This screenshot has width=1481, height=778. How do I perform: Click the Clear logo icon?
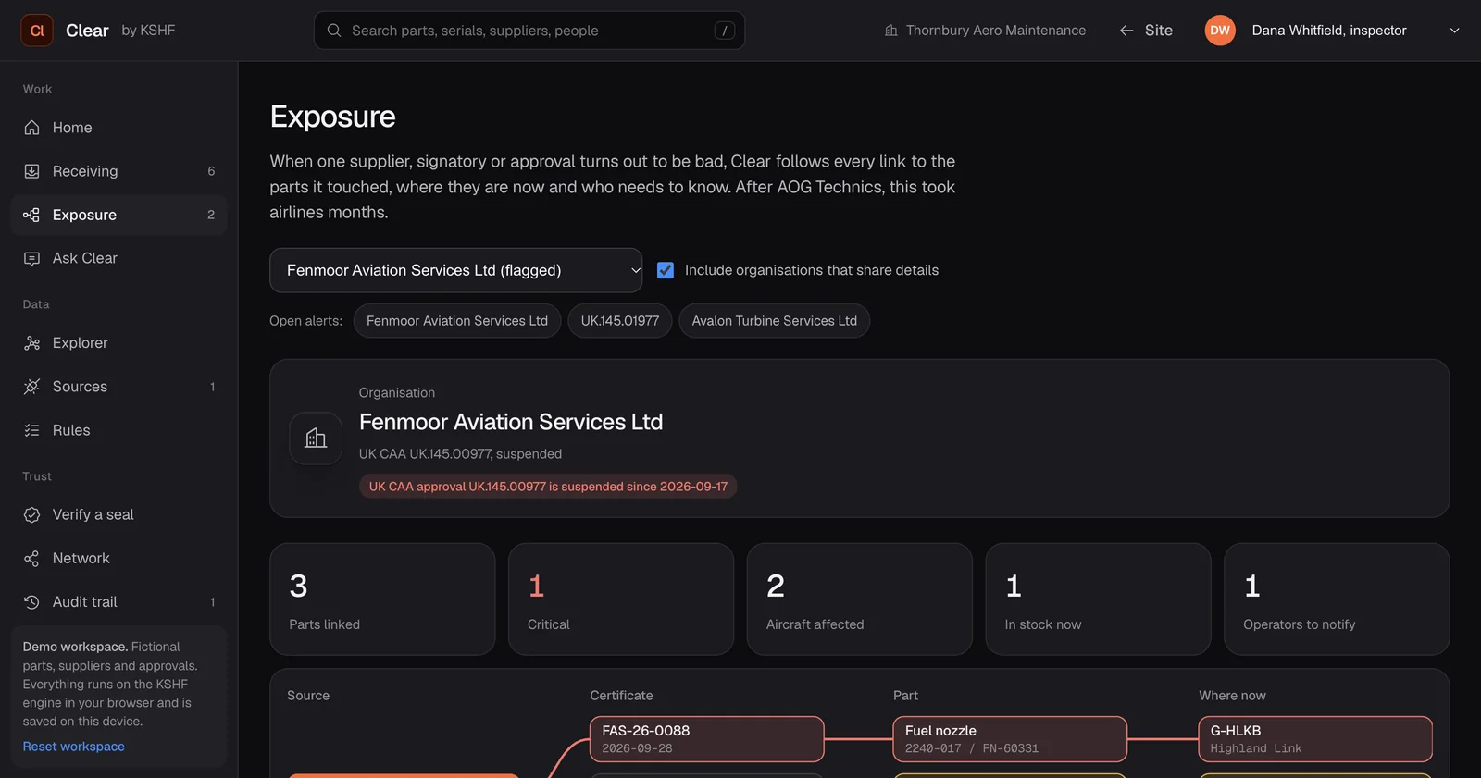tap(37, 31)
